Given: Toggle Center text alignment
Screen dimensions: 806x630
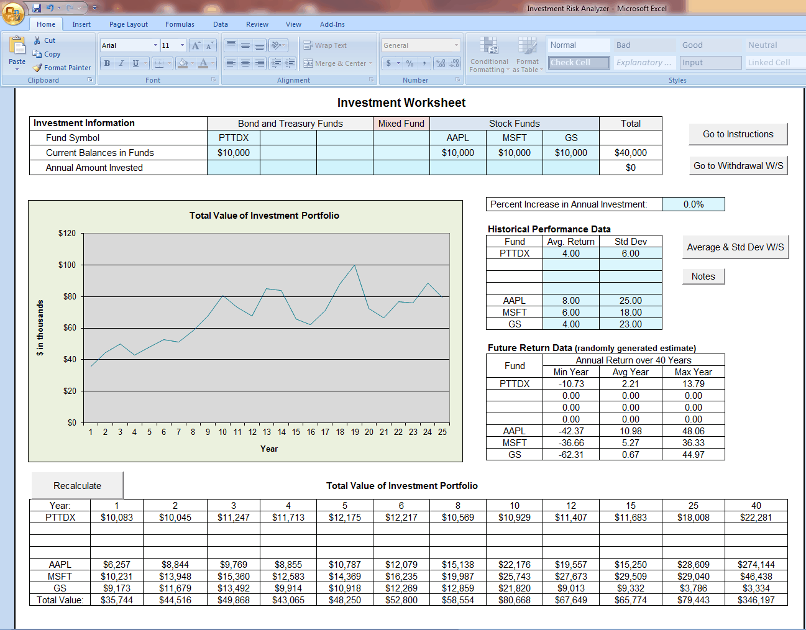Looking at the screenshot, I should [245, 63].
